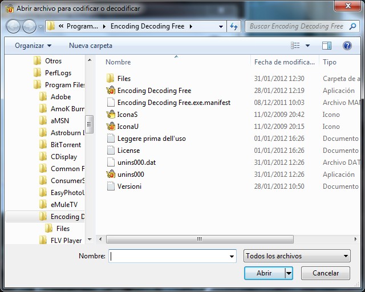
Task: Close the Abrir archivo dialog
Action: pos(348,6)
